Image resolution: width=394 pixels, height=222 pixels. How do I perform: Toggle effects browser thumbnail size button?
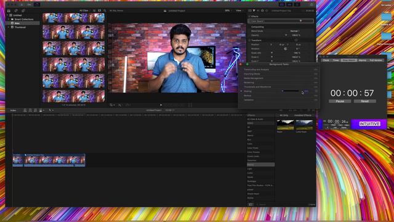pyautogui.click(x=251, y=205)
